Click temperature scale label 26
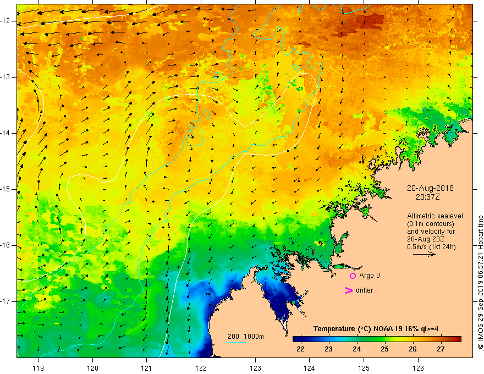The width and height of the screenshot is (484, 374). click(413, 349)
